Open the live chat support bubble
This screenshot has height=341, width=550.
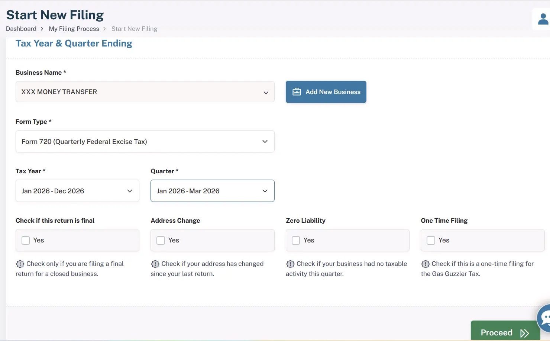coord(545,318)
